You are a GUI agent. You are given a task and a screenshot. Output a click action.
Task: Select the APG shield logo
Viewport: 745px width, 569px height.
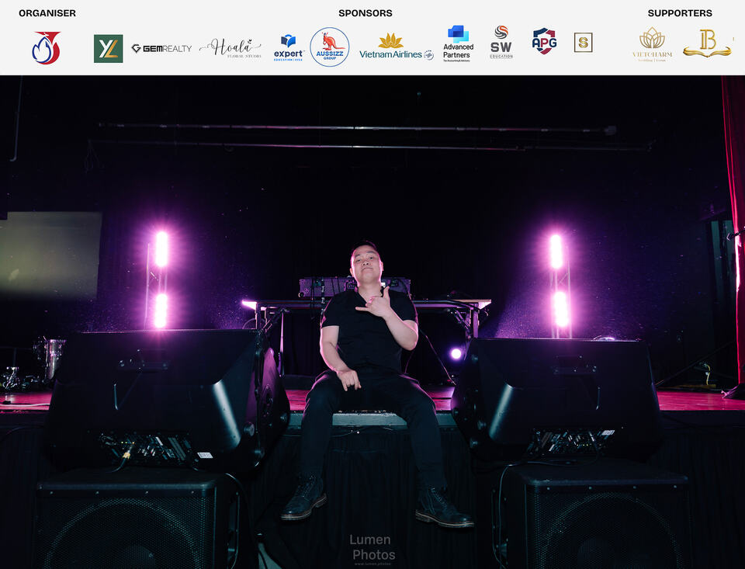pos(544,41)
